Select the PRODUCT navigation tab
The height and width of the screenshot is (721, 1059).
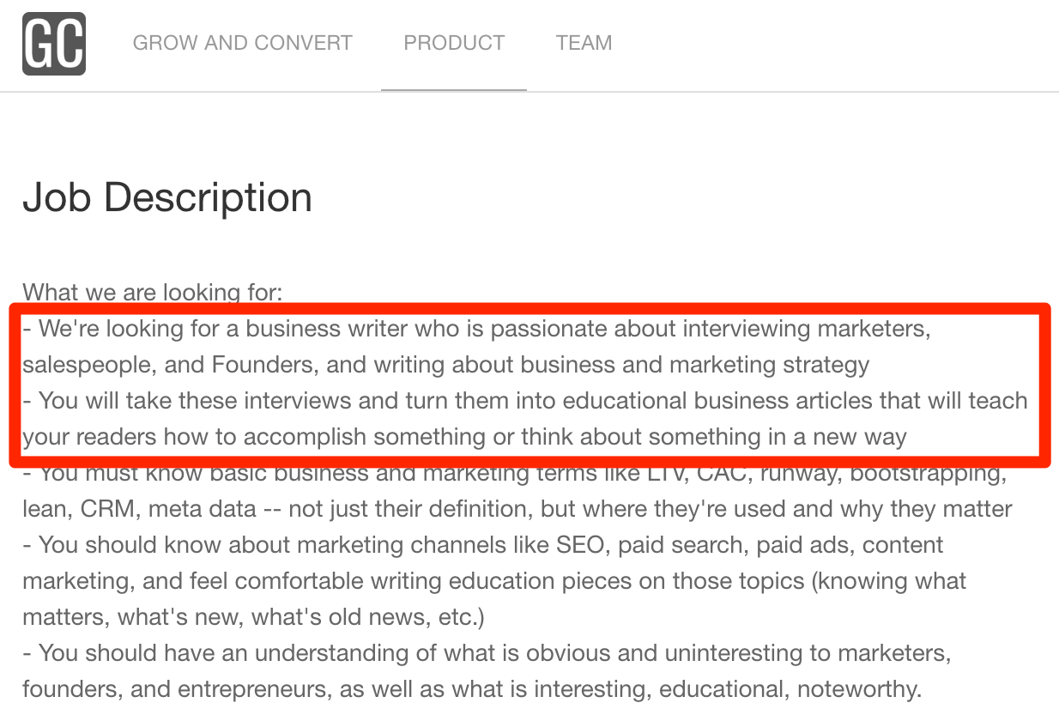click(x=453, y=42)
